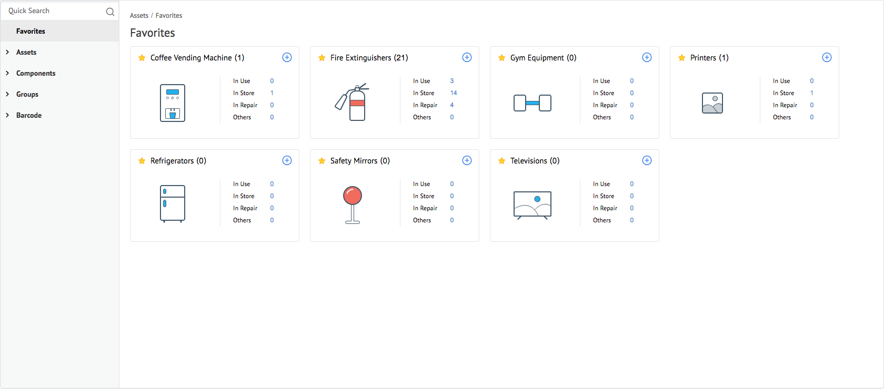Click the fire extinguisher illustration
Screen dimensions: 884x389
[352, 102]
